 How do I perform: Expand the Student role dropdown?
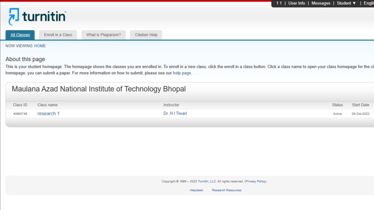coord(346,3)
